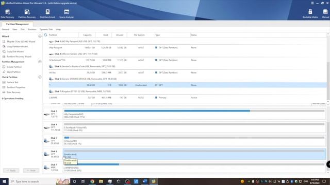Click Disk 7 WINPE partition bar in map
330x185 pixels.
[x=194, y=168]
